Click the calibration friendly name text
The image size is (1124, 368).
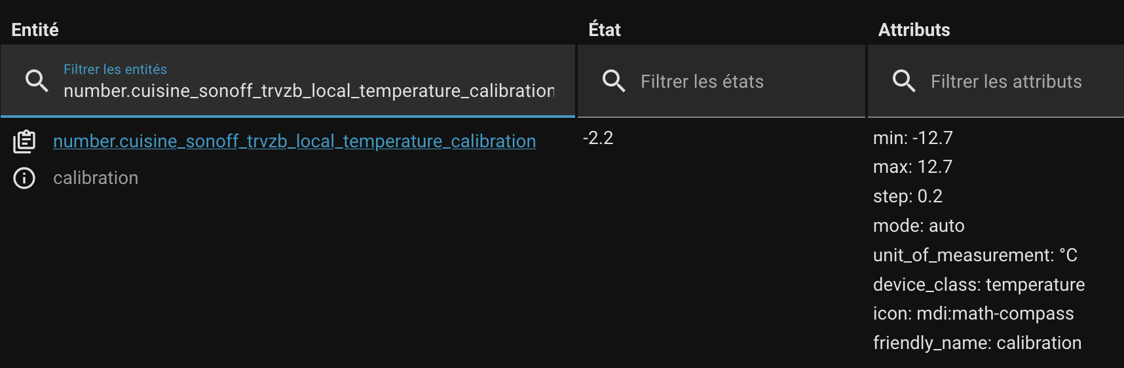[96, 178]
